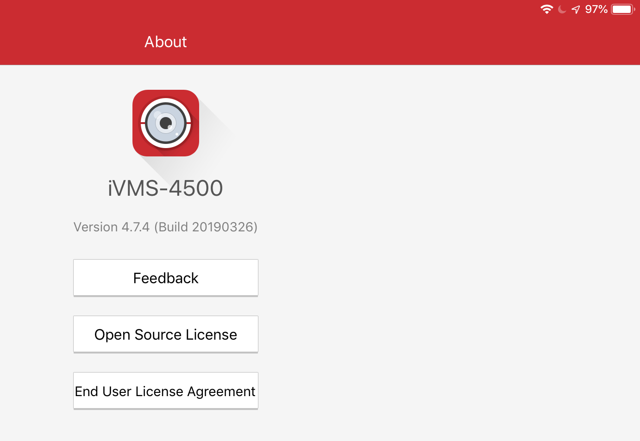
Task: Open the Feedback page
Action: [x=165, y=278]
